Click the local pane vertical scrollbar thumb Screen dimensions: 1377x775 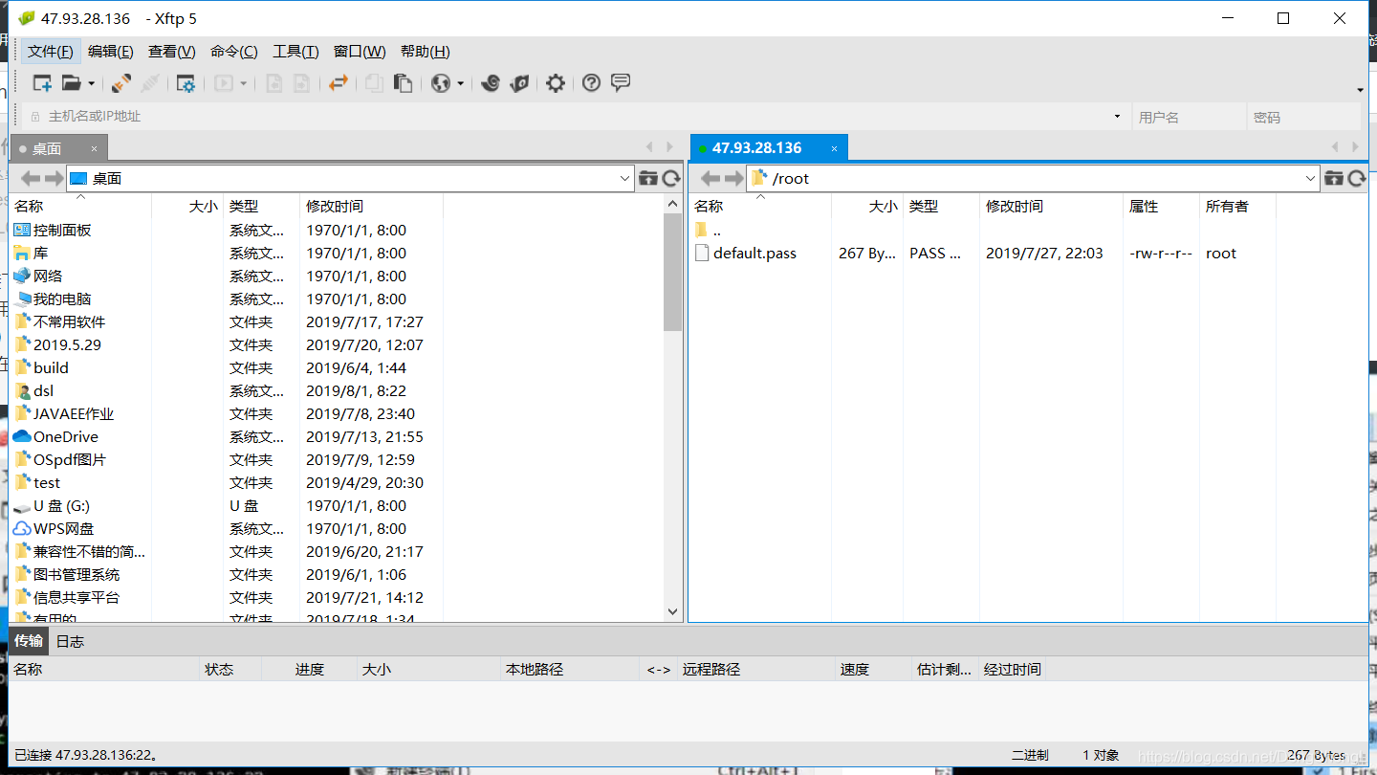[673, 272]
